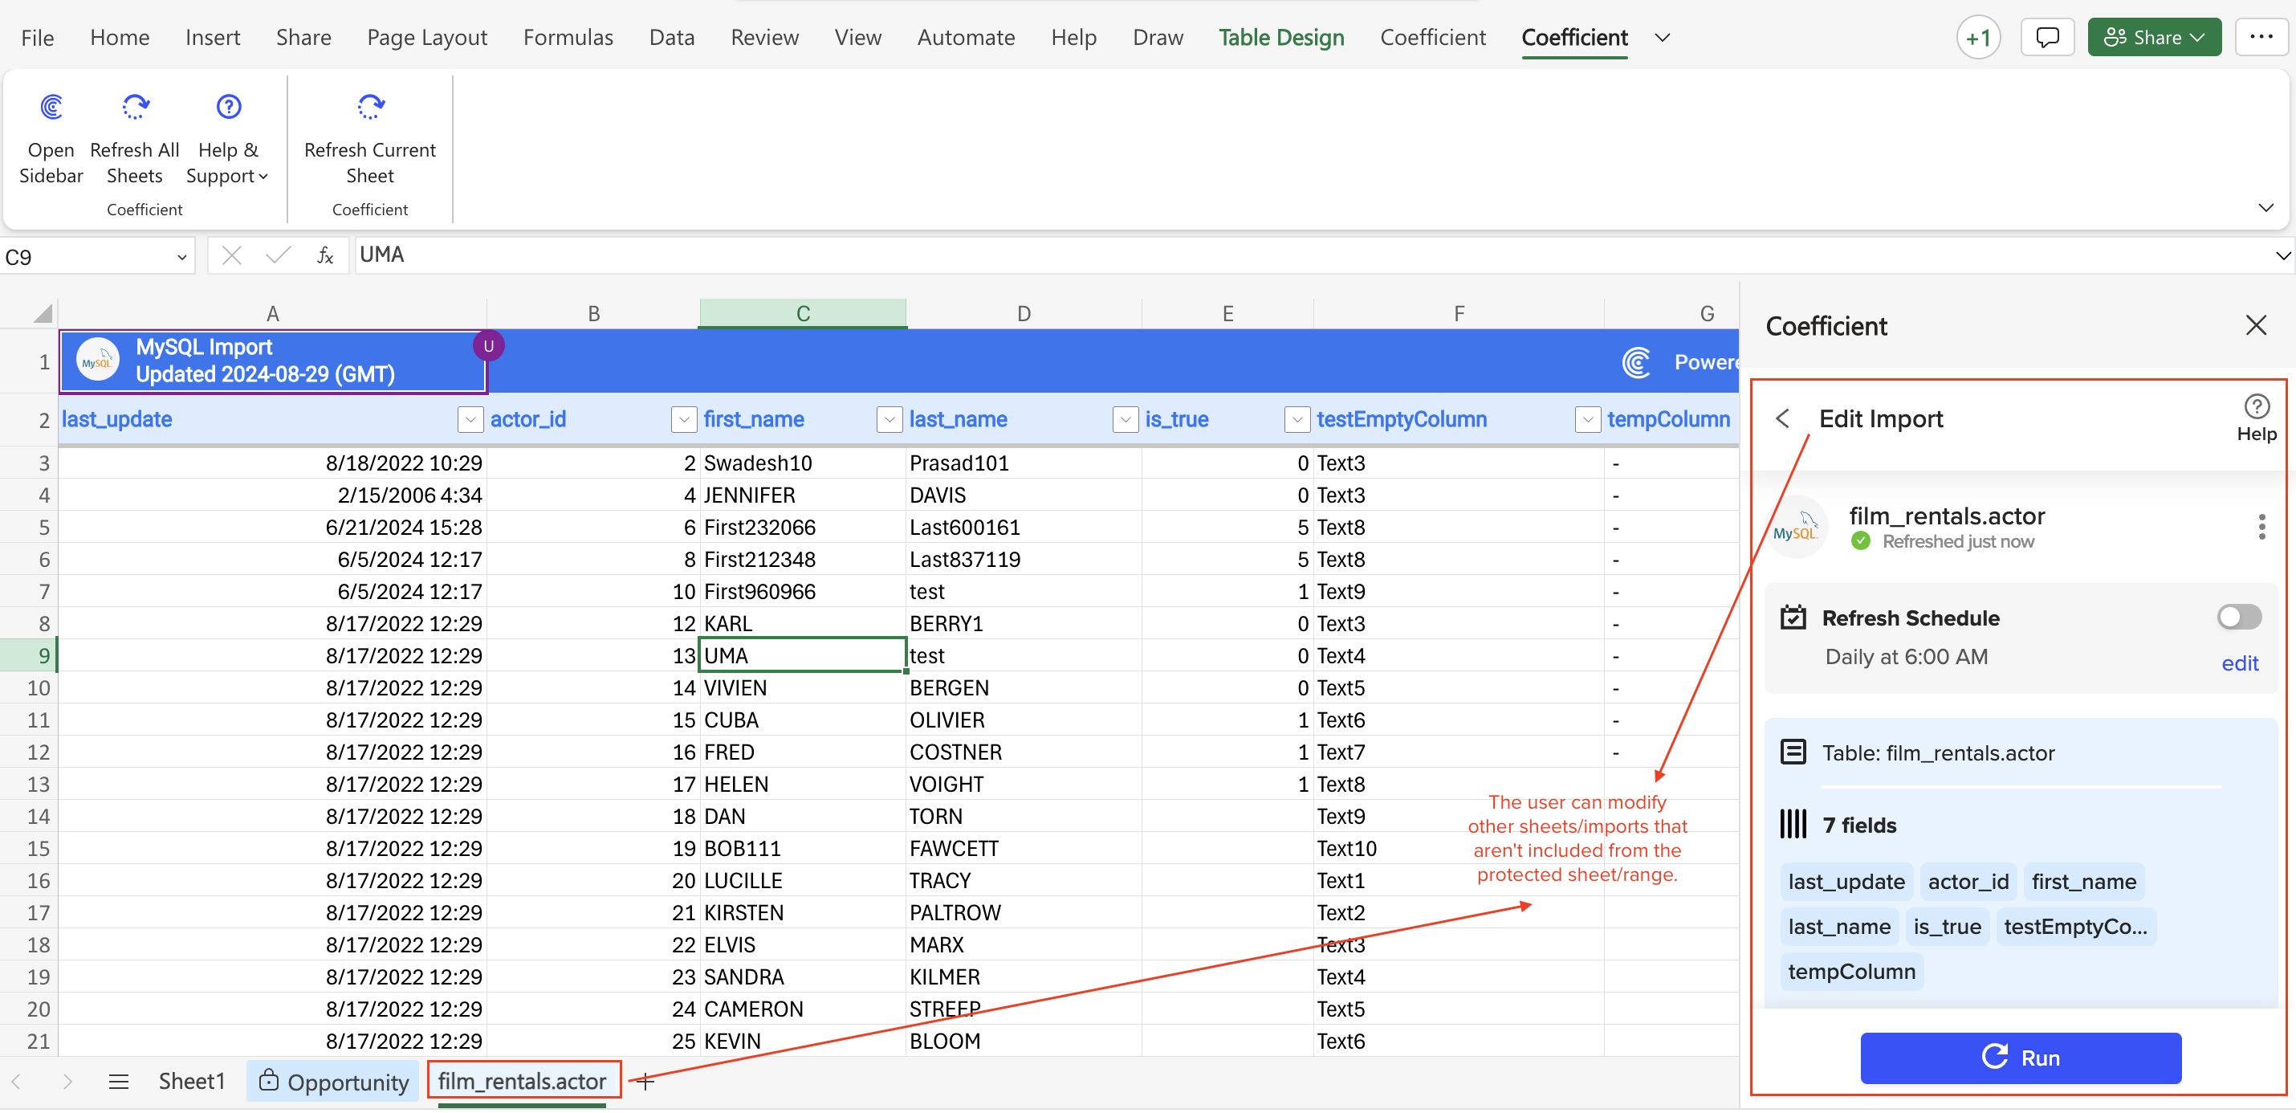Open is_true column filter dropdown
2296x1113 pixels.
(x=1297, y=419)
